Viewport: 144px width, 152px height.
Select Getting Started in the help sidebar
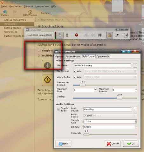tap(12, 28)
